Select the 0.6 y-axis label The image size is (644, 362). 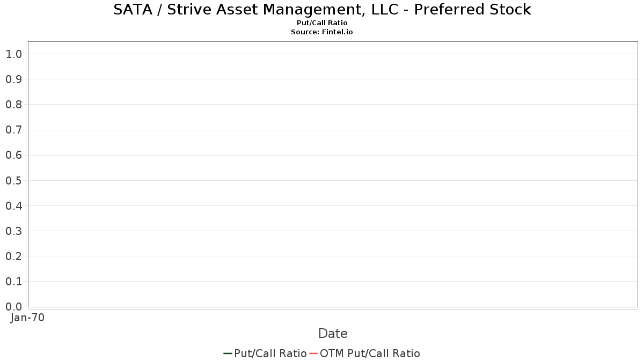pyautogui.click(x=13, y=156)
